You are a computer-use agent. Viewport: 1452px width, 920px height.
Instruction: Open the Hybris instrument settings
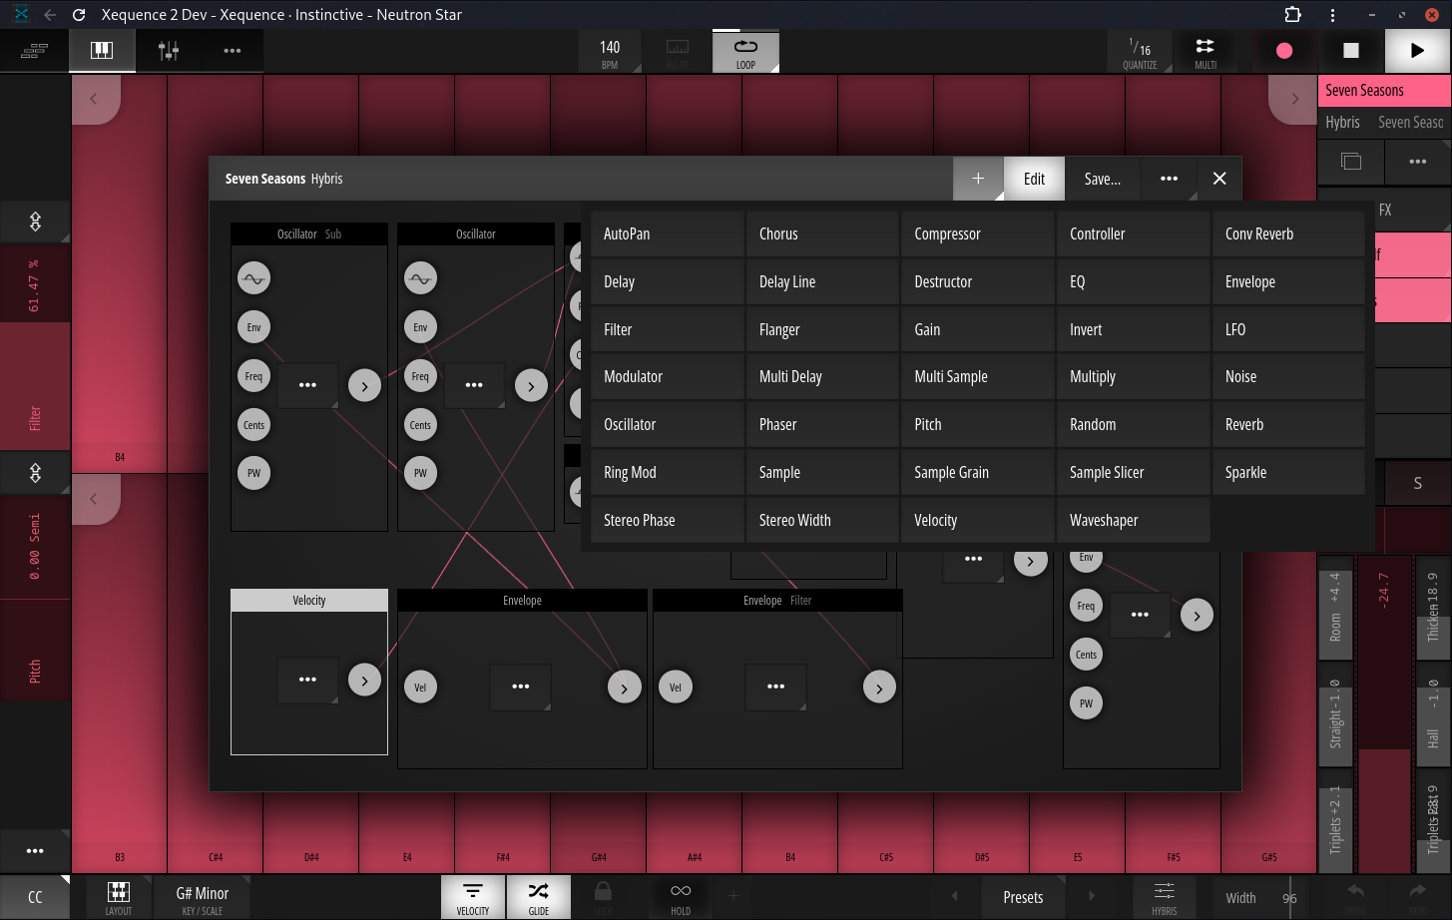(1165, 897)
